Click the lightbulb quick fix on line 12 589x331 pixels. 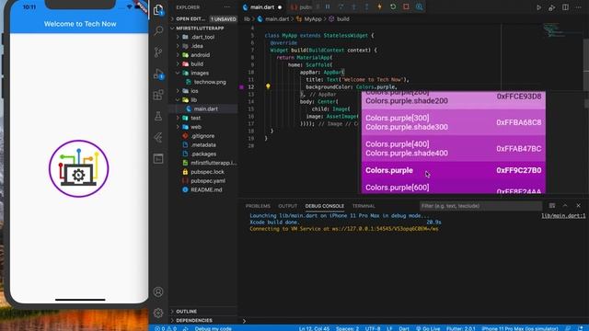268,86
